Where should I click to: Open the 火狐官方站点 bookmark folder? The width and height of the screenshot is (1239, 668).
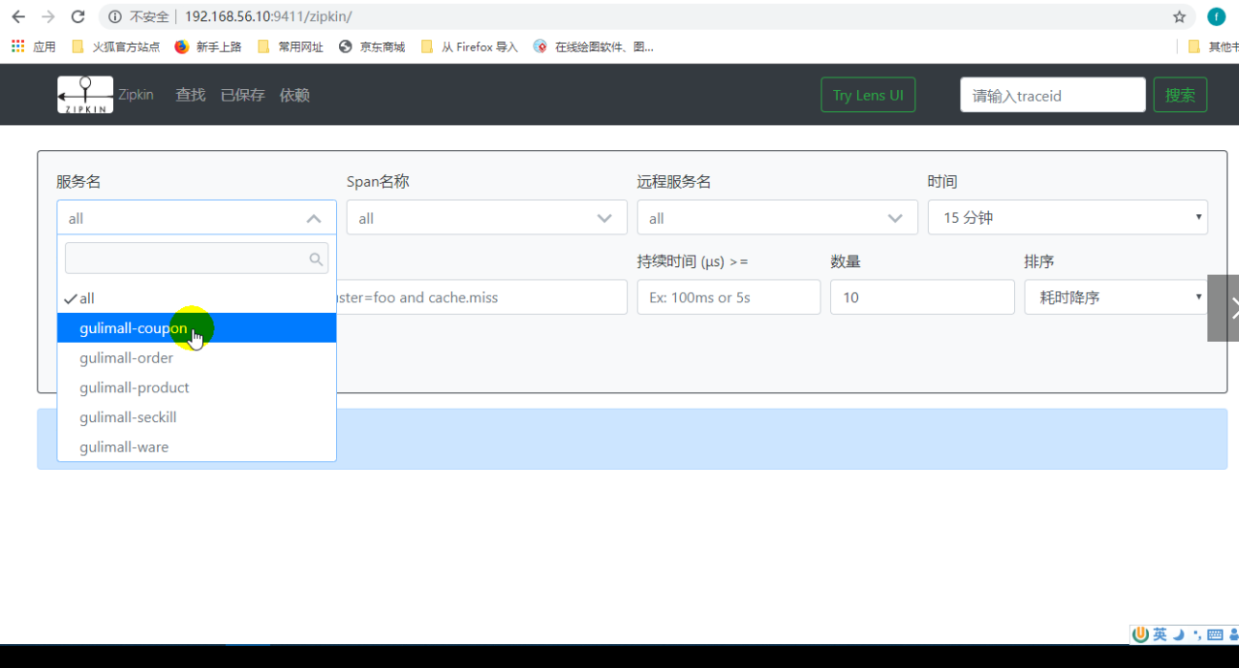click(x=116, y=46)
